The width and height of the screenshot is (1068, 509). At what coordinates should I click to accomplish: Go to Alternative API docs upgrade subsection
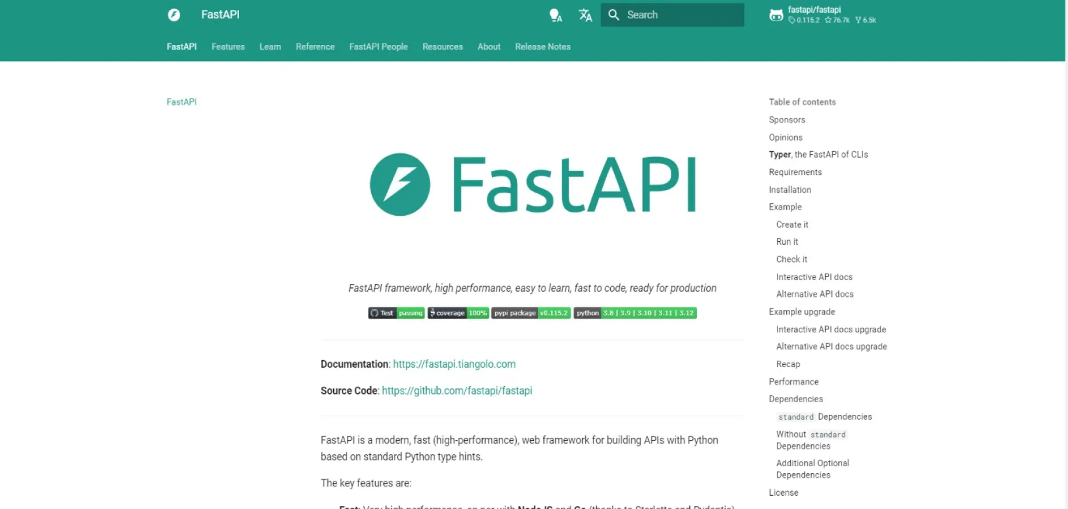pos(832,347)
